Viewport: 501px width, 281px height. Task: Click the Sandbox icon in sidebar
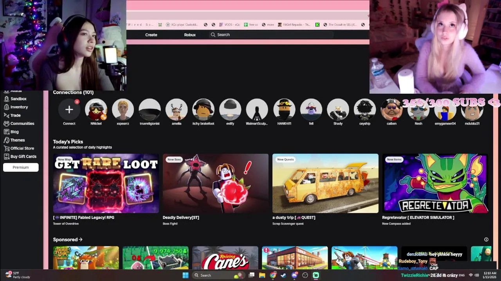click(6, 99)
